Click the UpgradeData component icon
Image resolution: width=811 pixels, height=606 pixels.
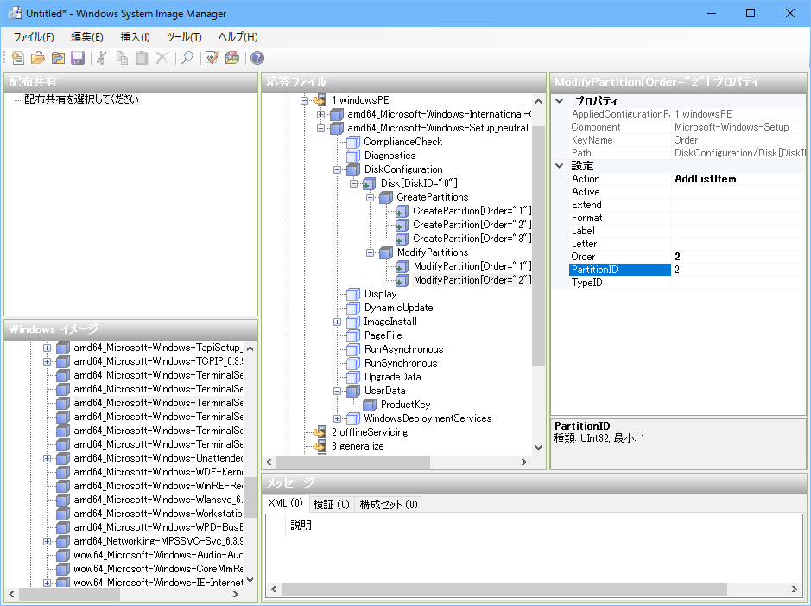pos(353,377)
